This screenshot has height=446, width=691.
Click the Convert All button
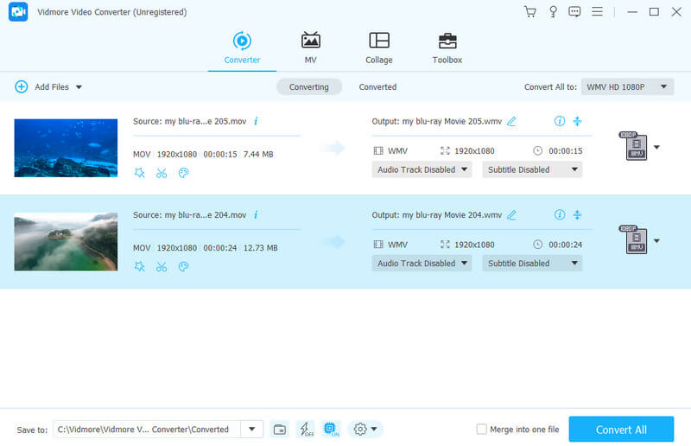coord(621,430)
